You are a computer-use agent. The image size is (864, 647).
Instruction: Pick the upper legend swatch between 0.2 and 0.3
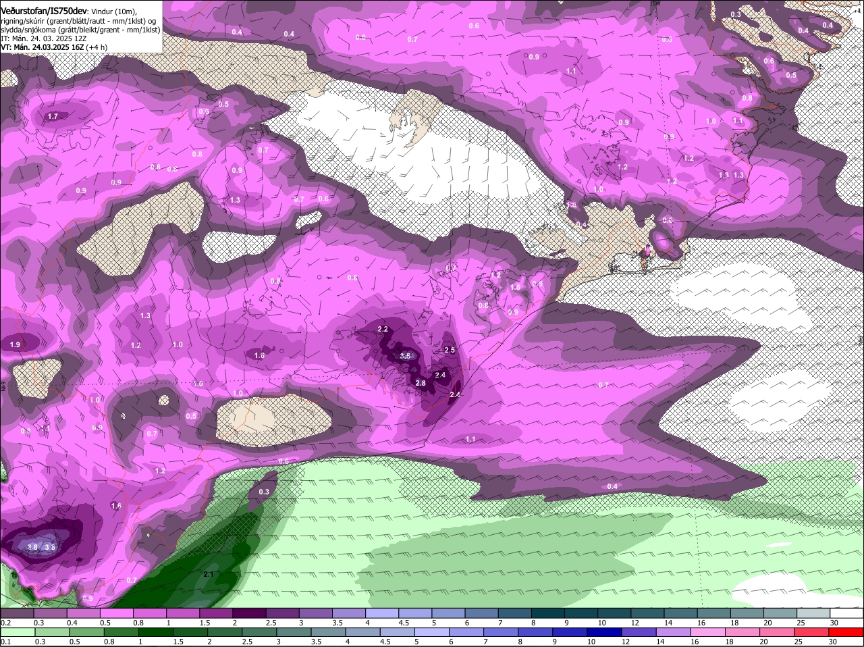pyautogui.click(x=17, y=613)
